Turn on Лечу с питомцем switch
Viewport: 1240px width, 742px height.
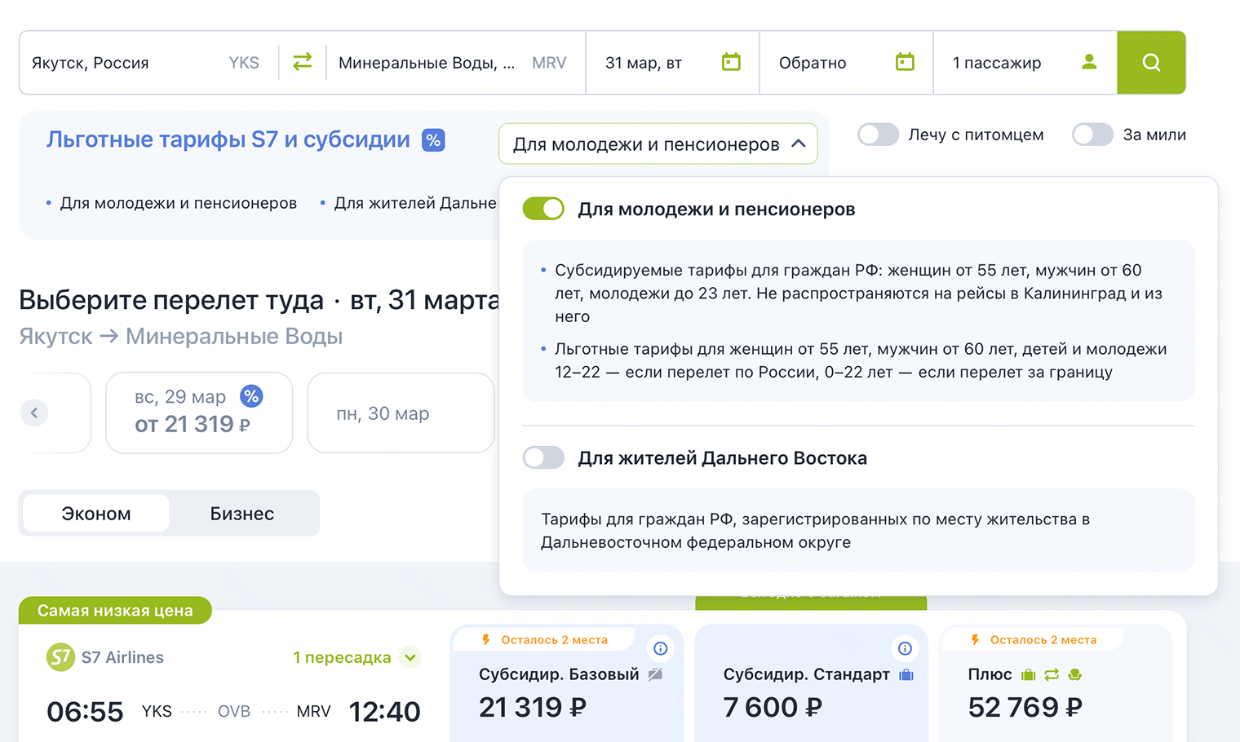[878, 135]
